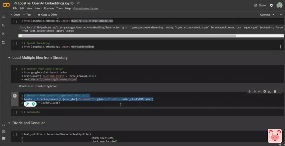The image size is (285, 146).
Task: Open the find and replace sidebar icon
Action: [3, 25]
